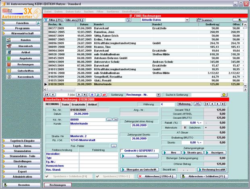Viewport: 250px width, 189px height.
Task: Click the Sperren button
Action: tap(140, 156)
